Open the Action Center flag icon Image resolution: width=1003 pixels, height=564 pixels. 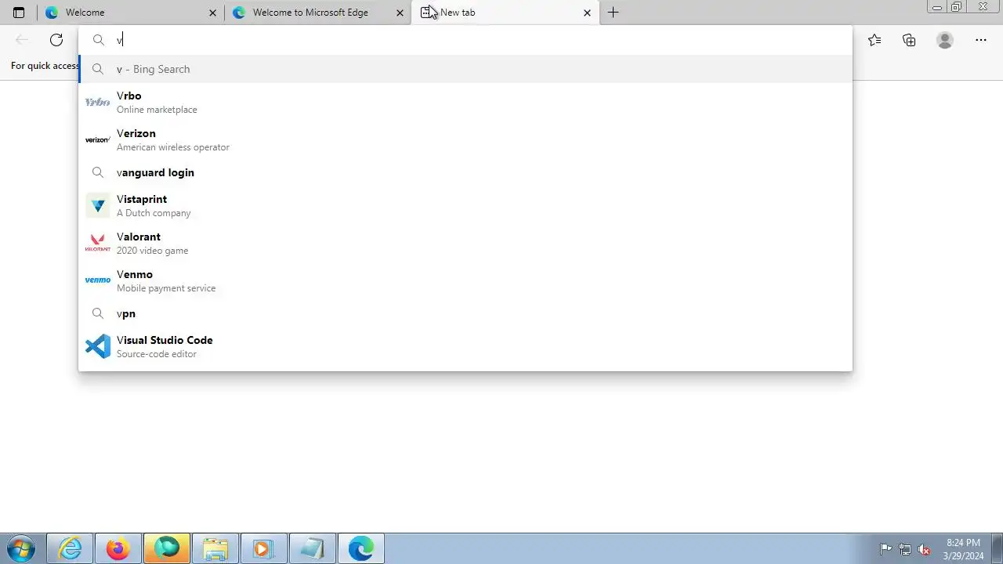point(886,549)
